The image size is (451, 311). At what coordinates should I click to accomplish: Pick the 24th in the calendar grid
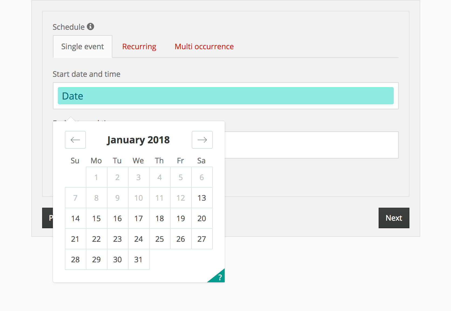(139, 239)
